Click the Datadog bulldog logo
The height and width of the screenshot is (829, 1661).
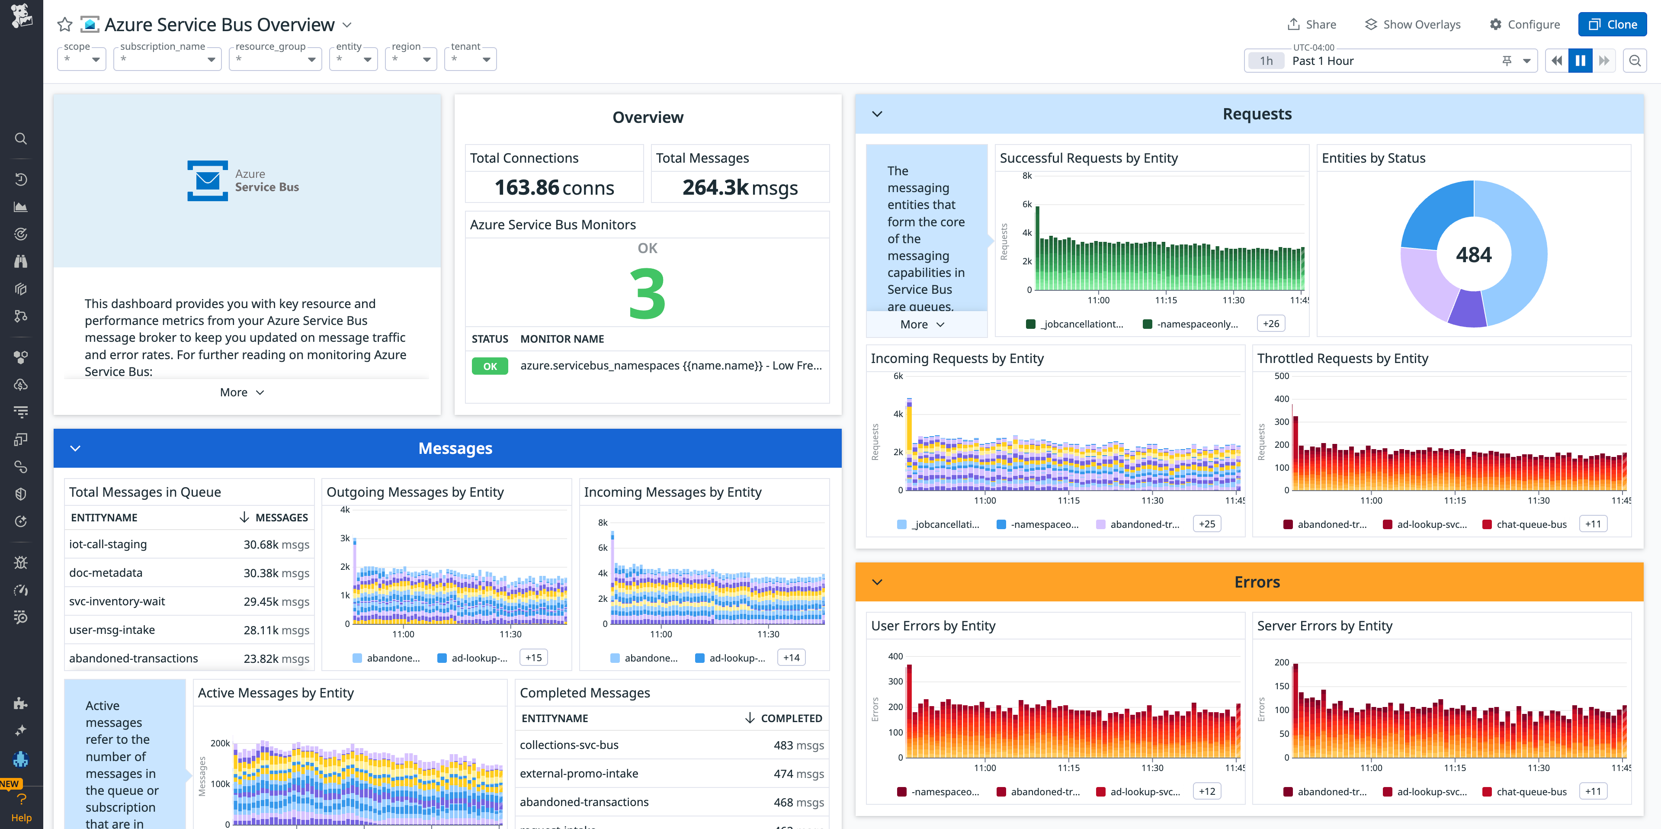tap(21, 16)
